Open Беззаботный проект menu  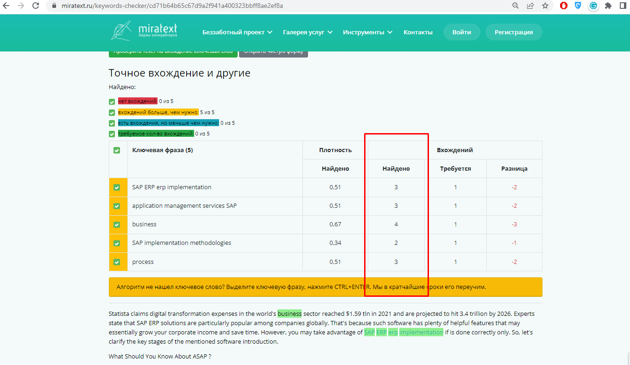point(237,32)
